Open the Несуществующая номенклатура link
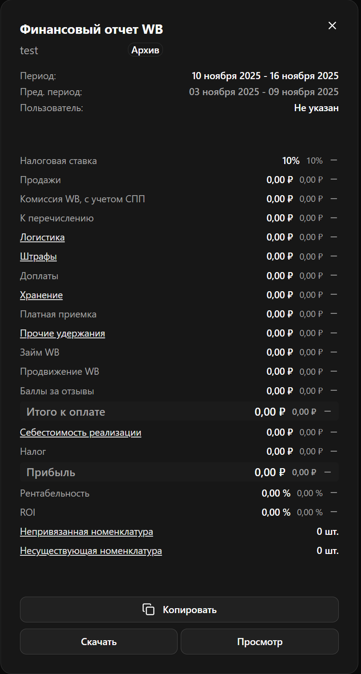The image size is (361, 674). click(91, 550)
